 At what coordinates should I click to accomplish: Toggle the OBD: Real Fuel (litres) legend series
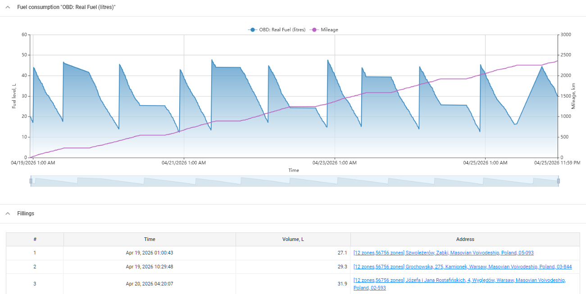277,30
